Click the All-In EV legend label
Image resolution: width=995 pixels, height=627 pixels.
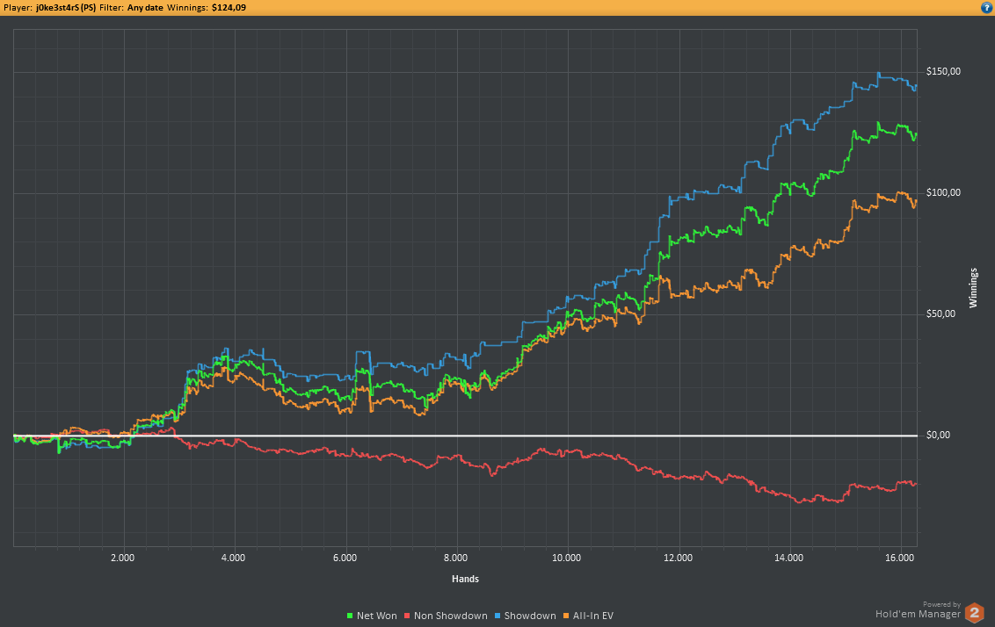click(x=593, y=616)
